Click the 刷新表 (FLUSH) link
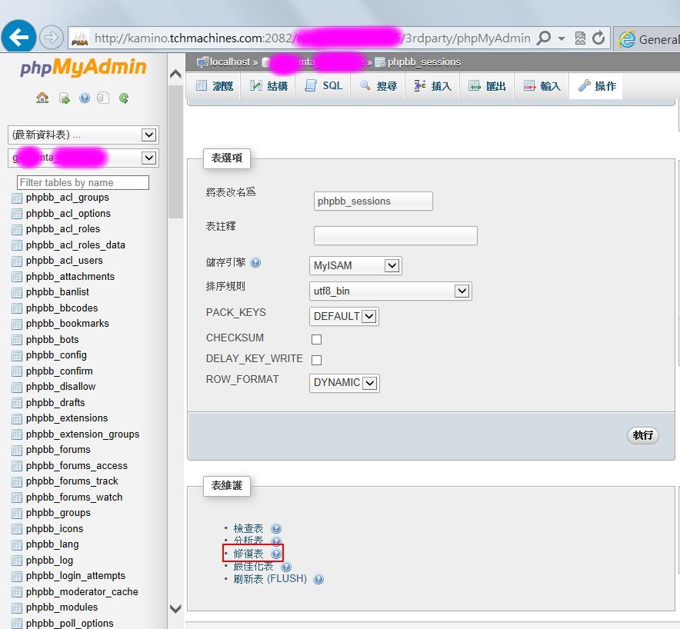The width and height of the screenshot is (680, 629). (270, 579)
